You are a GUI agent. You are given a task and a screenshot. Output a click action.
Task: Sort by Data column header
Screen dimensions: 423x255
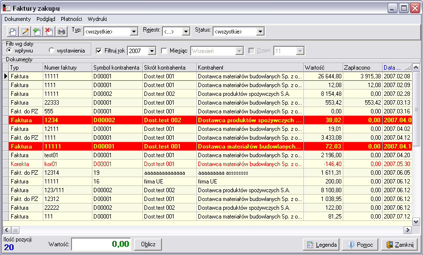tap(397, 68)
